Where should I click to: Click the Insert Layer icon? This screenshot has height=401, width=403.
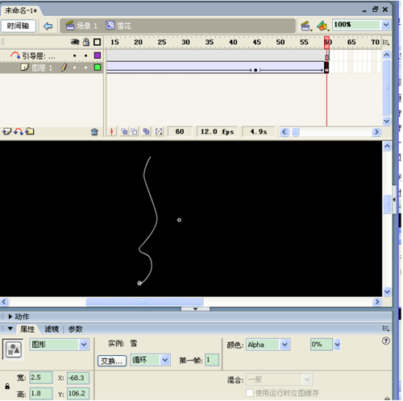[x=7, y=131]
